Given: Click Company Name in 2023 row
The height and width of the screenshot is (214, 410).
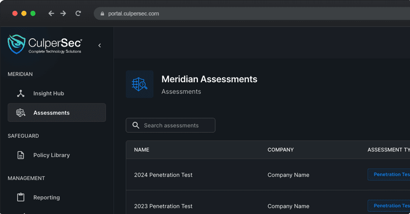Looking at the screenshot, I should click(288, 206).
